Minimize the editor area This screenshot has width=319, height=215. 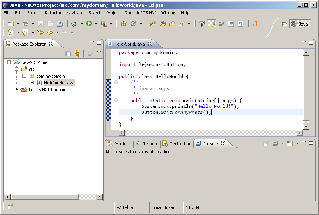[x=304, y=42]
